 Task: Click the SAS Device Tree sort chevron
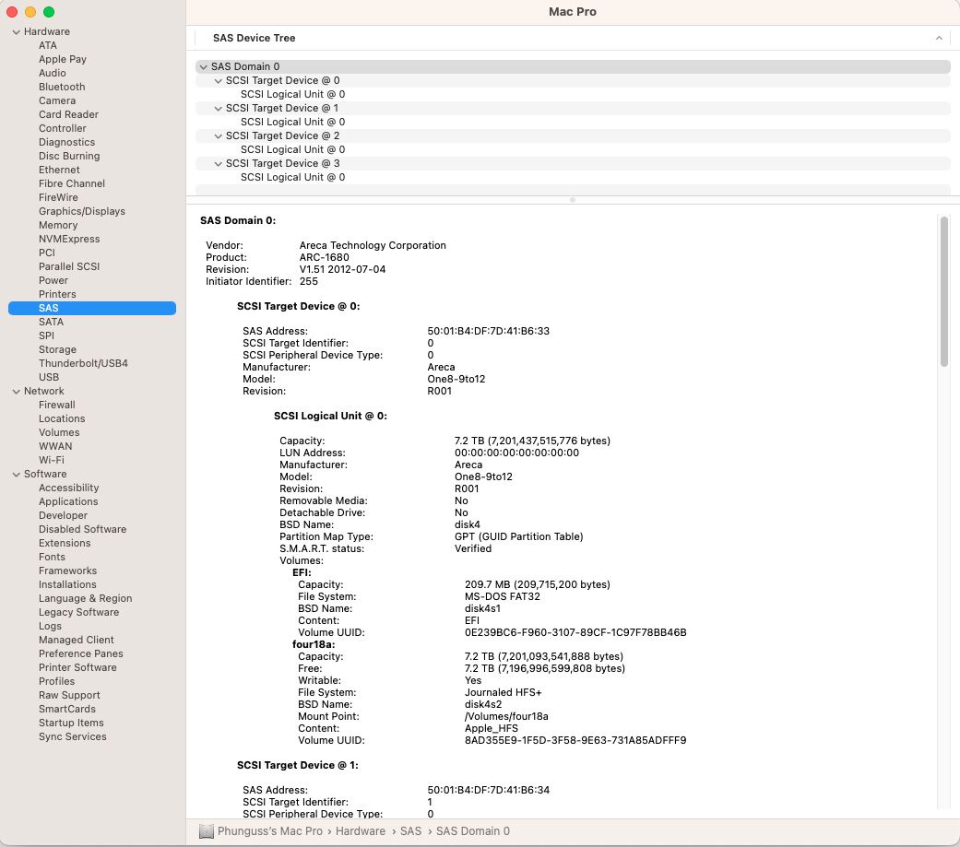pos(939,38)
